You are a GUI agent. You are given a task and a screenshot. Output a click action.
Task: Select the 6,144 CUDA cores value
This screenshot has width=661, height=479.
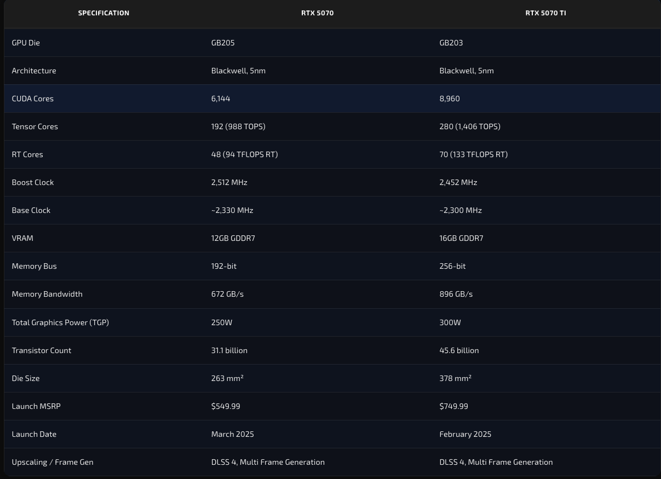(221, 99)
